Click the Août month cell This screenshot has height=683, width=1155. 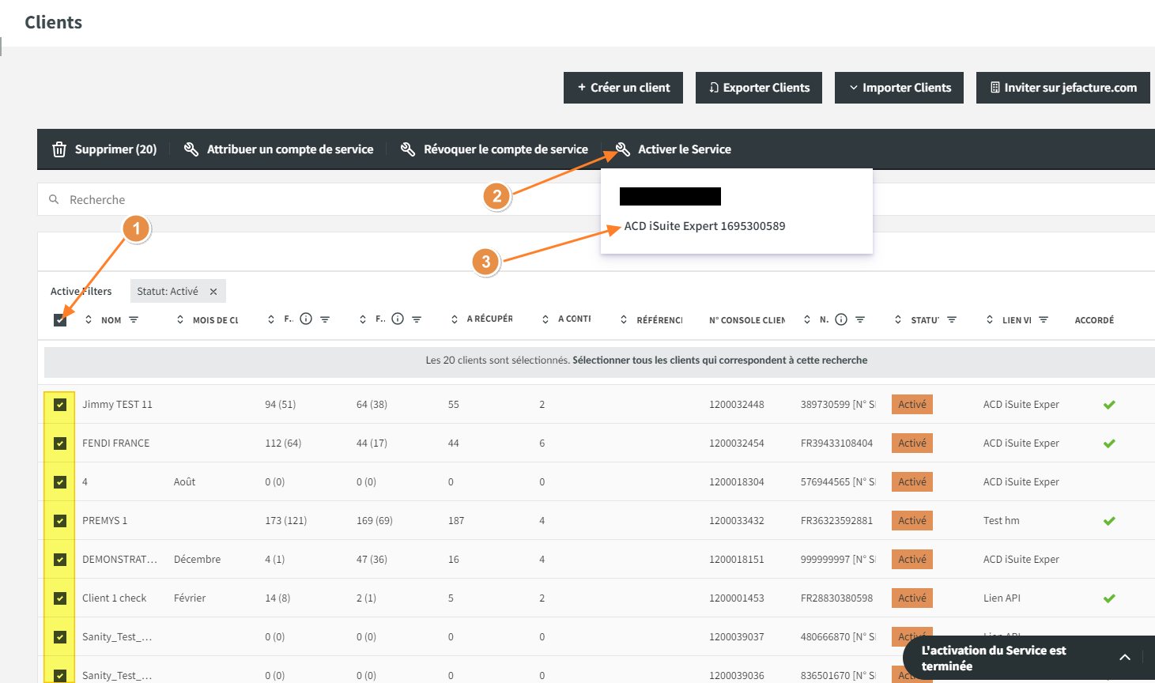[184, 482]
